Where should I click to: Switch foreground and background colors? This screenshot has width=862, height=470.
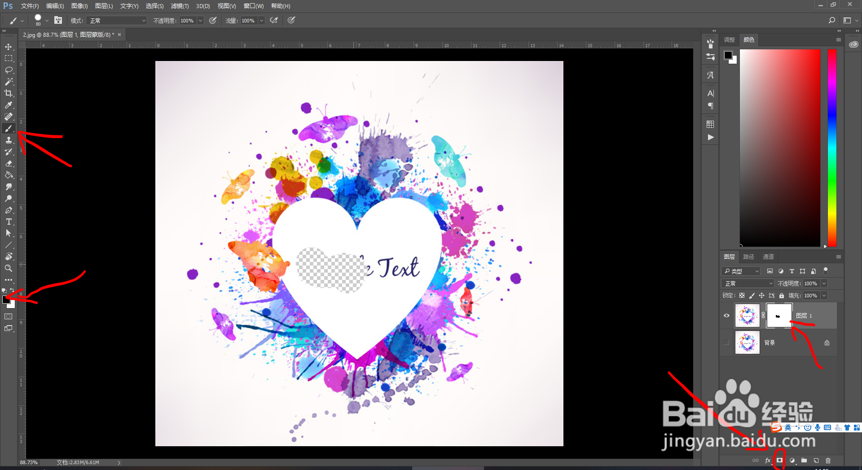click(x=12, y=291)
